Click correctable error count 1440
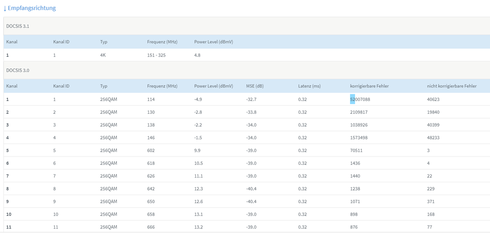Image resolution: width=490 pixels, height=233 pixels. (x=355, y=176)
